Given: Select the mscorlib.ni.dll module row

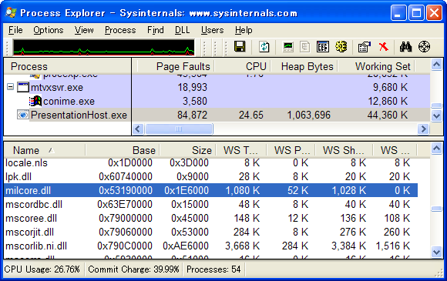Looking at the screenshot, I should click(210, 246).
